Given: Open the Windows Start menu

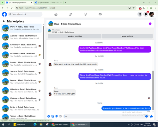Looking at the screenshot, I should 3,124.
